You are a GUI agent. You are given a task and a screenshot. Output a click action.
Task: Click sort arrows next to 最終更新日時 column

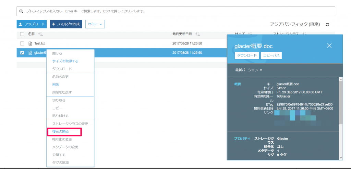point(198,34)
